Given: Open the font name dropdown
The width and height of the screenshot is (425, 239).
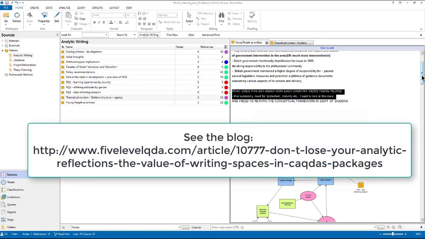Looking at the screenshot, I should pyautogui.click(x=124, y=15).
